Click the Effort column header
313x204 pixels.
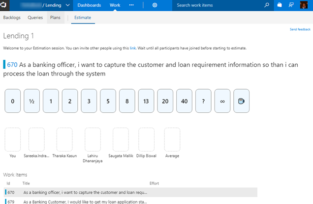[x=155, y=183]
